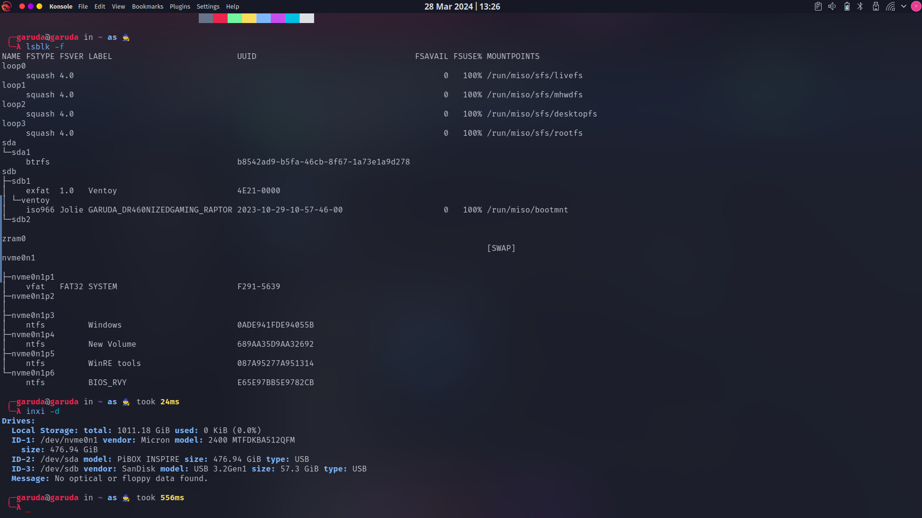
Task: Click the yellow window control dot
Action: point(39,6)
